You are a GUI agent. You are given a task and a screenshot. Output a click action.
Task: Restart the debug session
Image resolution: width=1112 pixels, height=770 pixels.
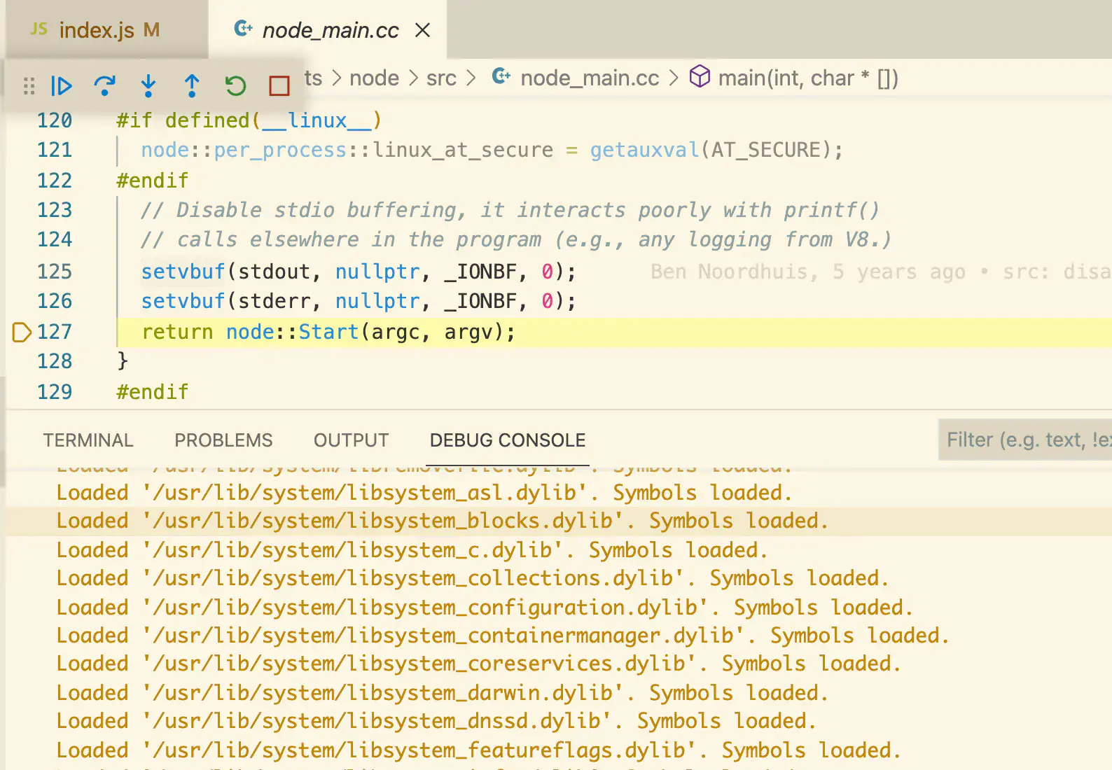pos(236,86)
